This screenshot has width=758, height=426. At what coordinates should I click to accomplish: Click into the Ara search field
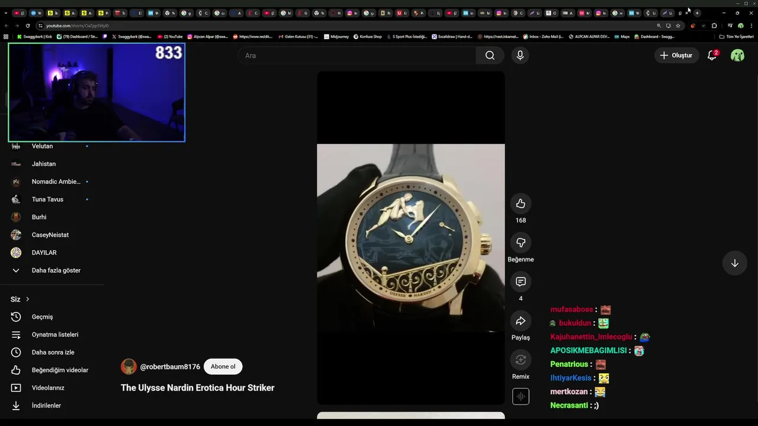pos(356,55)
